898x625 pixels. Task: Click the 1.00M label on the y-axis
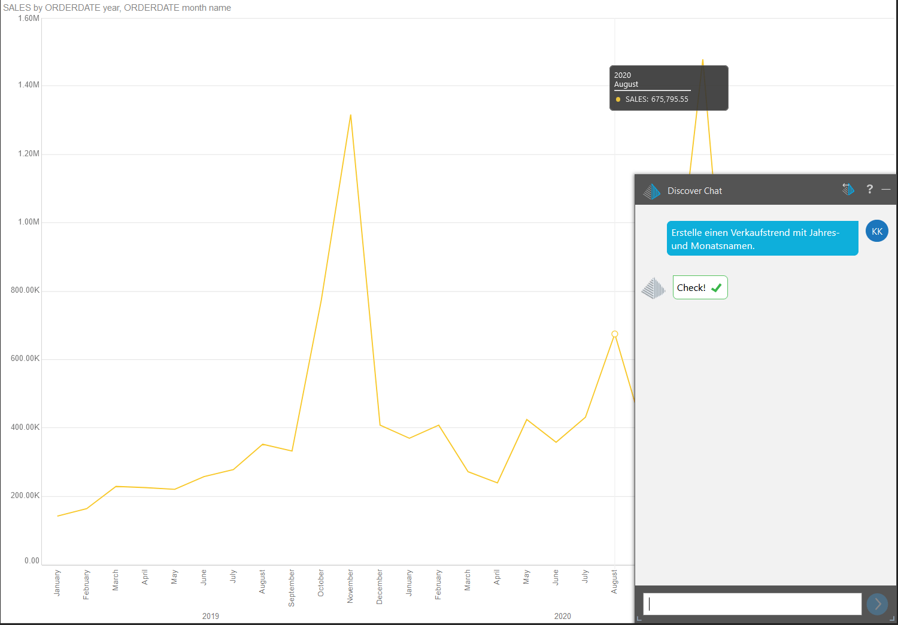click(x=28, y=222)
